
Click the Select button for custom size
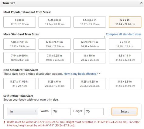click(x=124, y=111)
